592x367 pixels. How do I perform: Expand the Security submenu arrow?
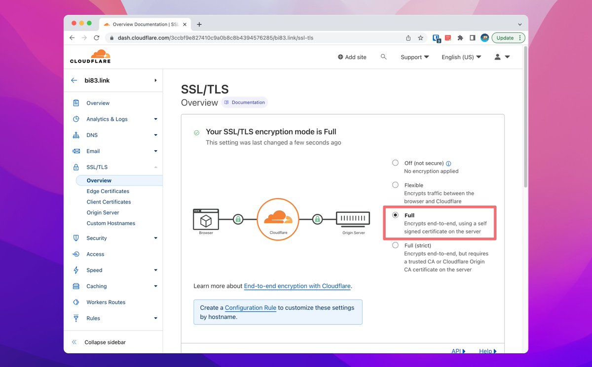click(x=155, y=238)
